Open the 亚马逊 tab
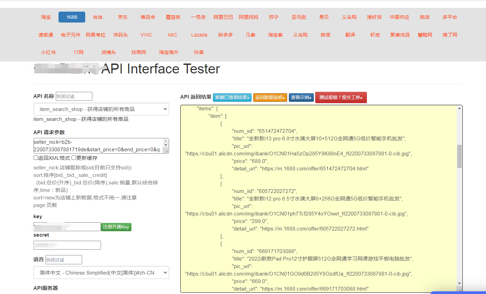The image size is (486, 294). pyautogui.click(x=299, y=17)
